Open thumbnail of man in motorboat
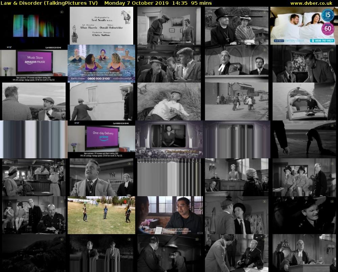Image resolution: width=338 pixels, height=272 pixels. [x=304, y=101]
